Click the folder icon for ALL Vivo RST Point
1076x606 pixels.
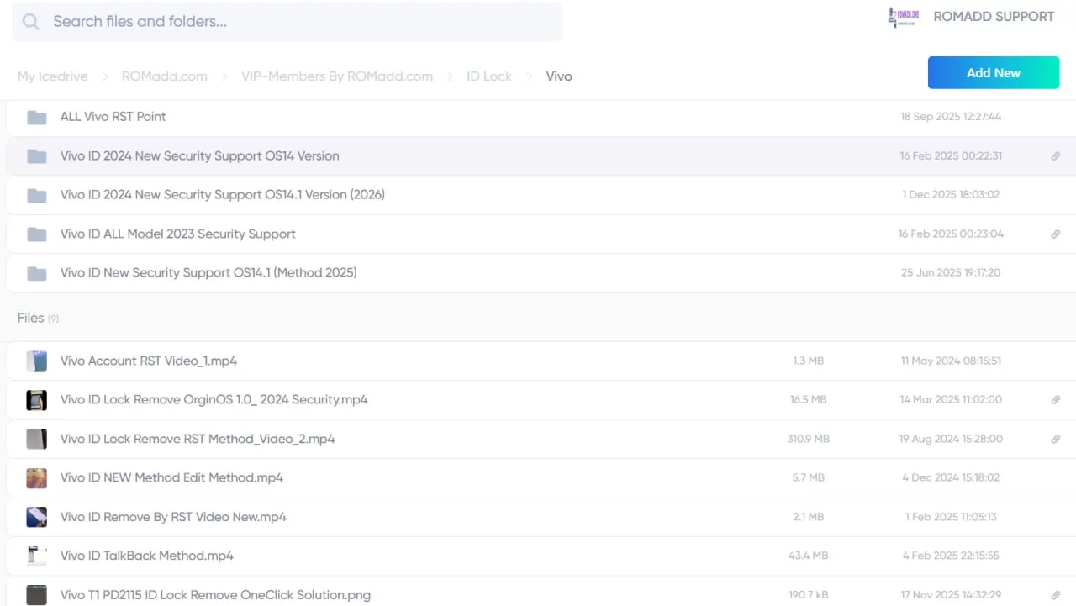click(x=36, y=117)
